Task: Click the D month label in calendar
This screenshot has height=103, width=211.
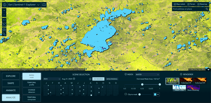Action: pos(116,83)
